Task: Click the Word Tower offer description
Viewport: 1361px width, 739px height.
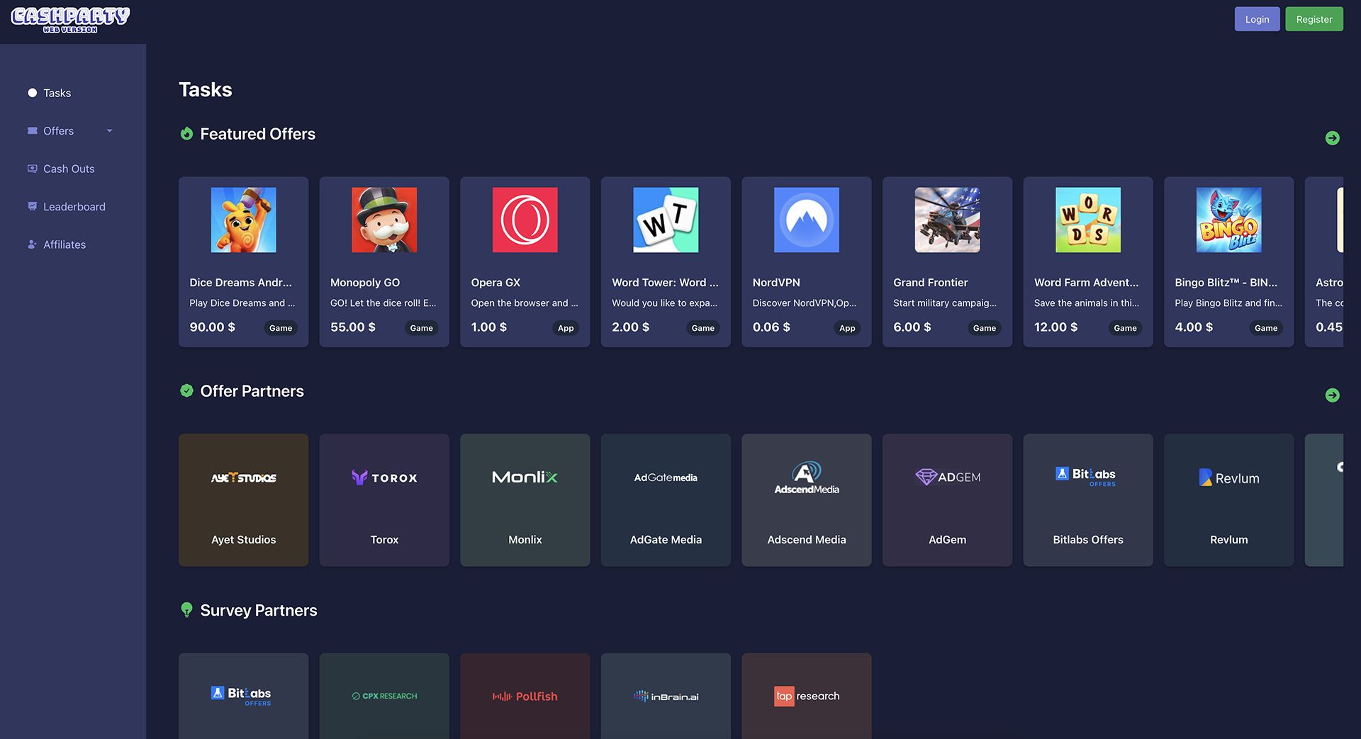Action: coord(664,303)
